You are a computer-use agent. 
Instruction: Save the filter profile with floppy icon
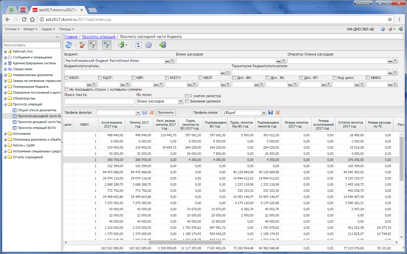point(145,112)
